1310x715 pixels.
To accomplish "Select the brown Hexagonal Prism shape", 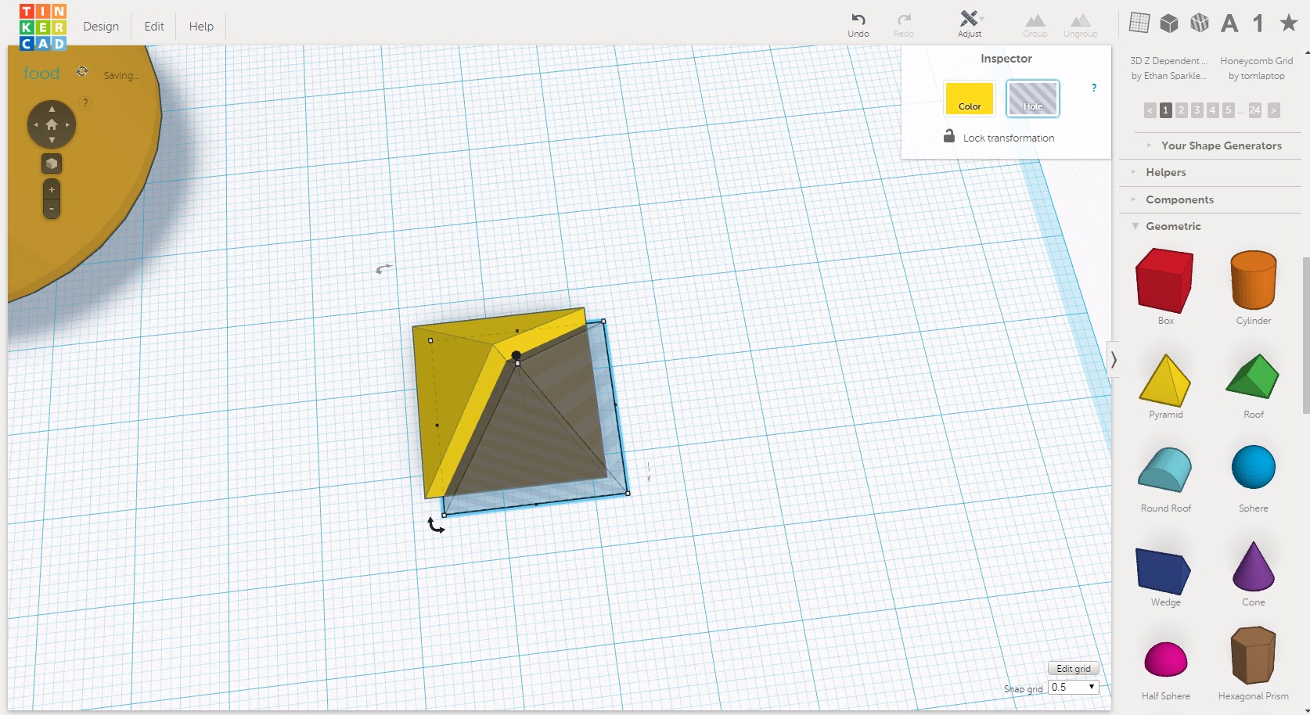I will 1253,656.
